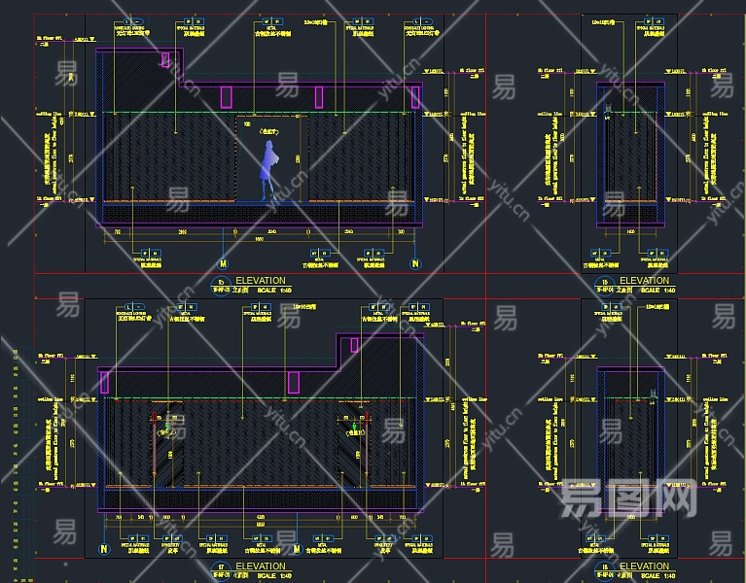Click SCALE 1:40 text under the top-right elevation
This screenshot has height=583, width=746.
point(658,290)
